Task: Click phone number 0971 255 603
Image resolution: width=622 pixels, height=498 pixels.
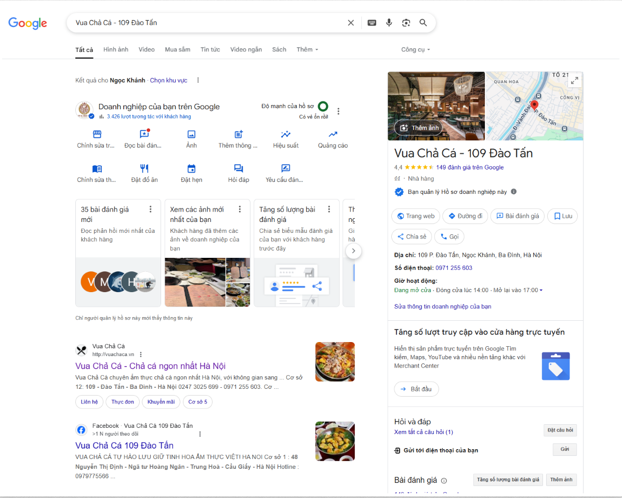Action: pyautogui.click(x=454, y=268)
